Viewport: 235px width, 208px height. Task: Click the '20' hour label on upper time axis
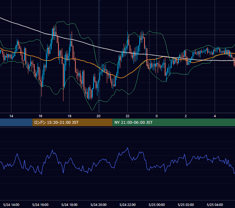(98, 116)
